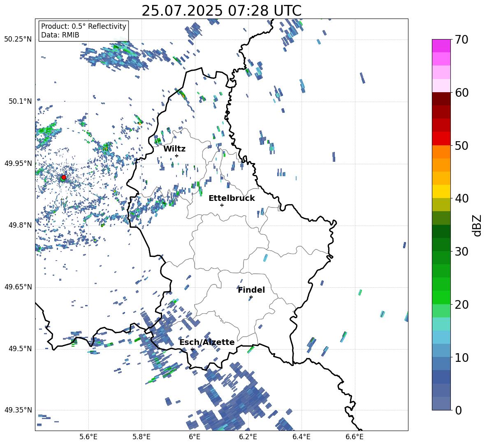
Task: Click the 49.35°N latitude label
Action: coord(18,410)
